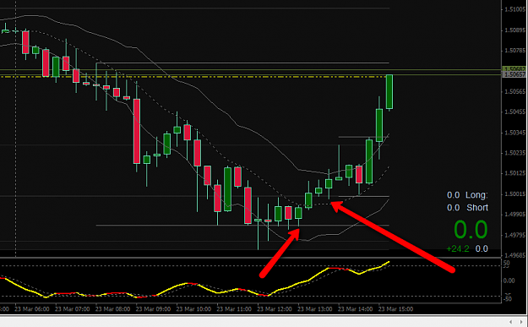Viewport: 528px width, 327px height.
Task: Click the 0.00 oscillator scale label
Action: [x=509, y=281]
